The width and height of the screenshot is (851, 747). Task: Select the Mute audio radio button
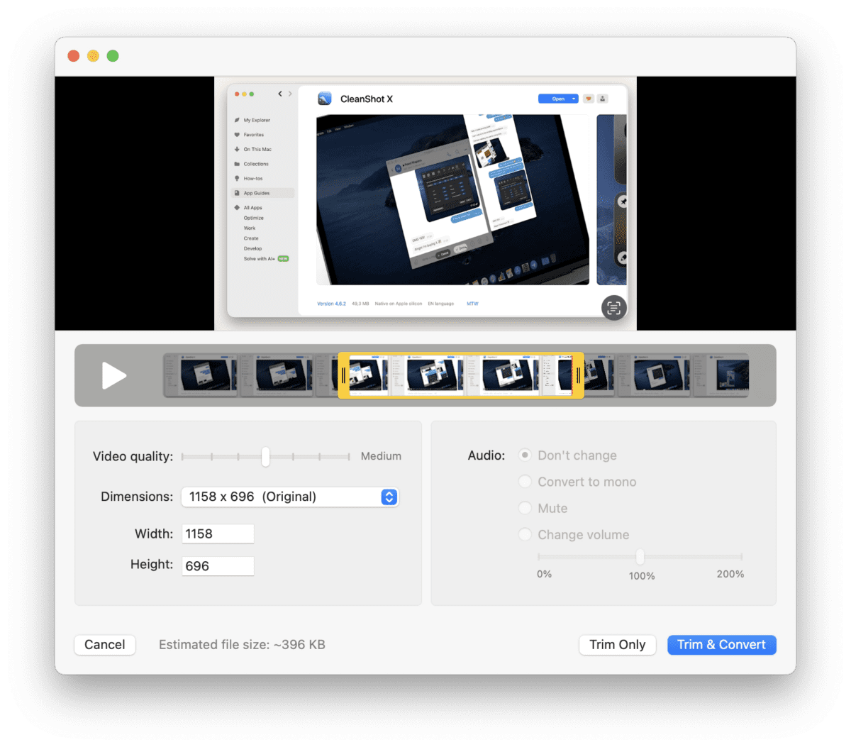click(x=525, y=508)
